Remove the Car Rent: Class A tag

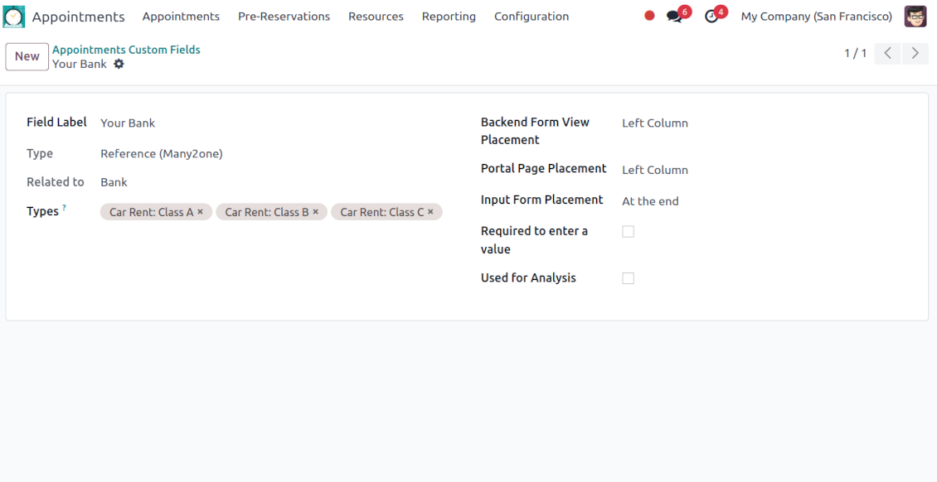click(x=200, y=212)
